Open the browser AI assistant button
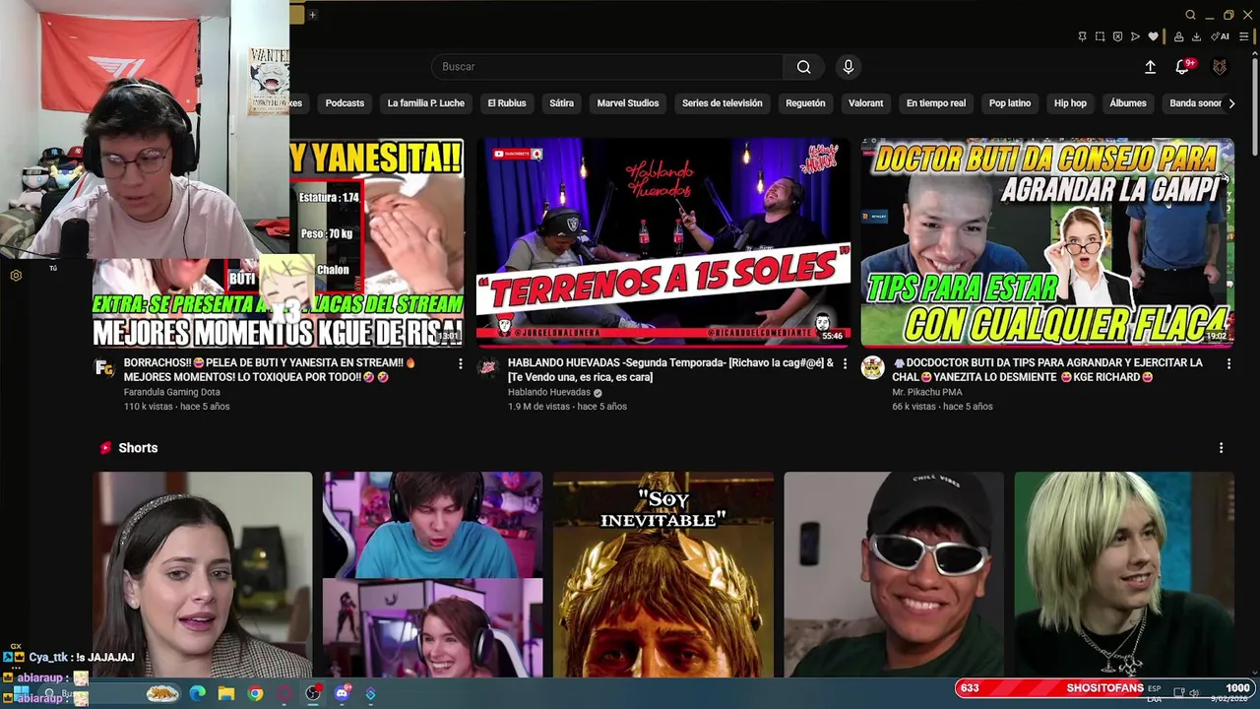The image size is (1260, 709). tap(1220, 36)
